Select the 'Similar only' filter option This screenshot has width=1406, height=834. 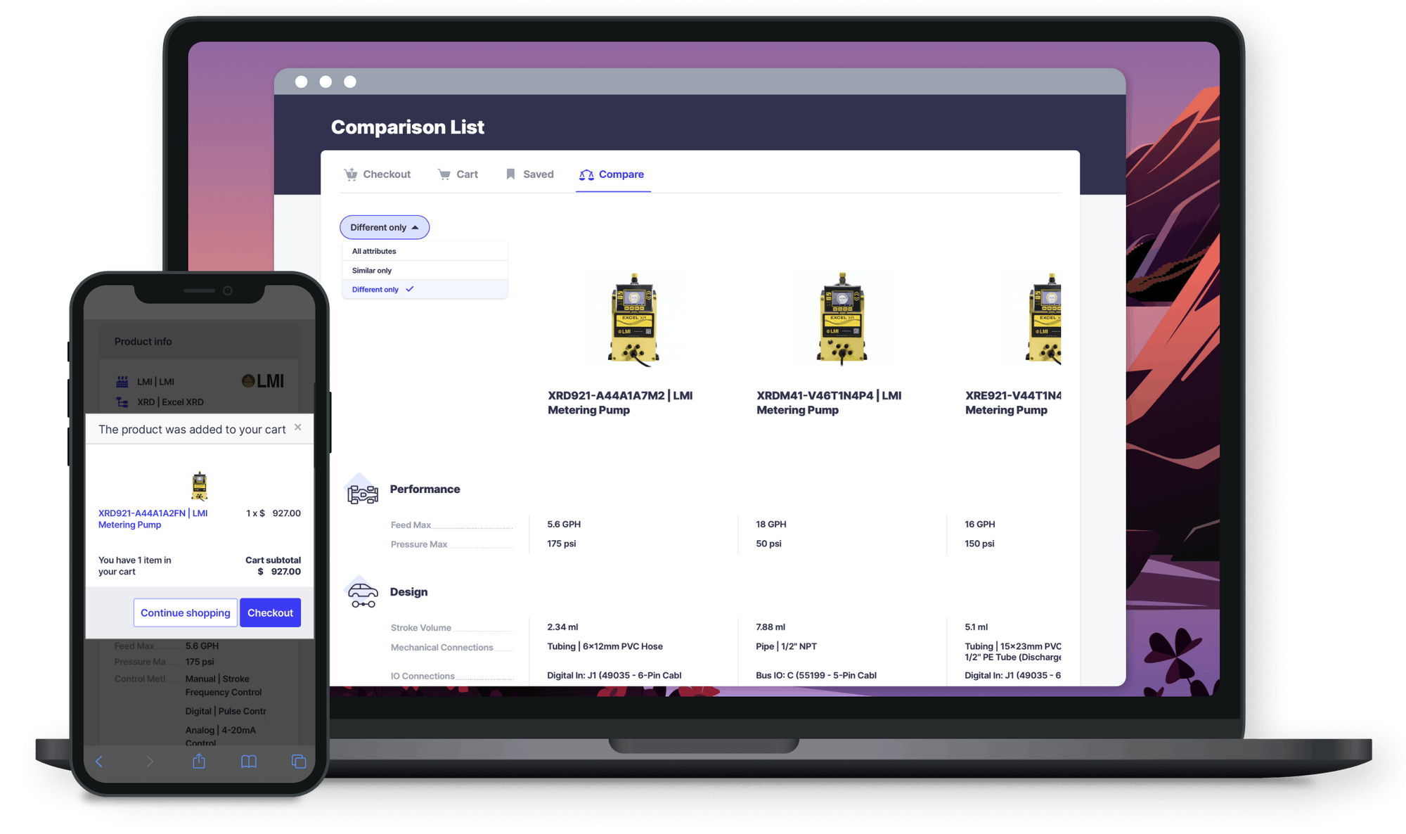(372, 270)
